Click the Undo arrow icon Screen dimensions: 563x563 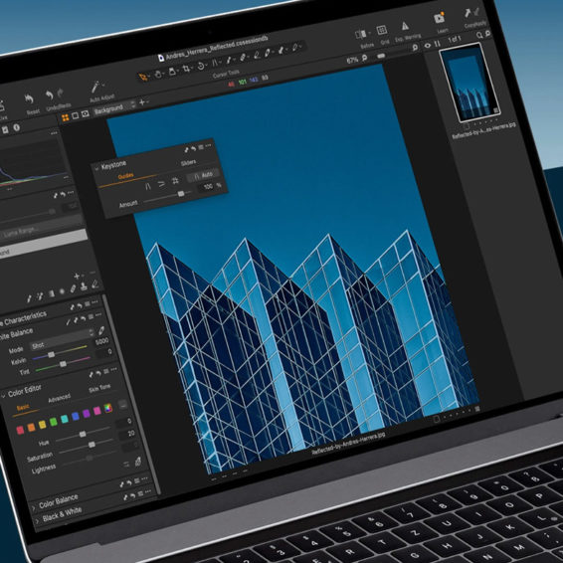point(49,95)
